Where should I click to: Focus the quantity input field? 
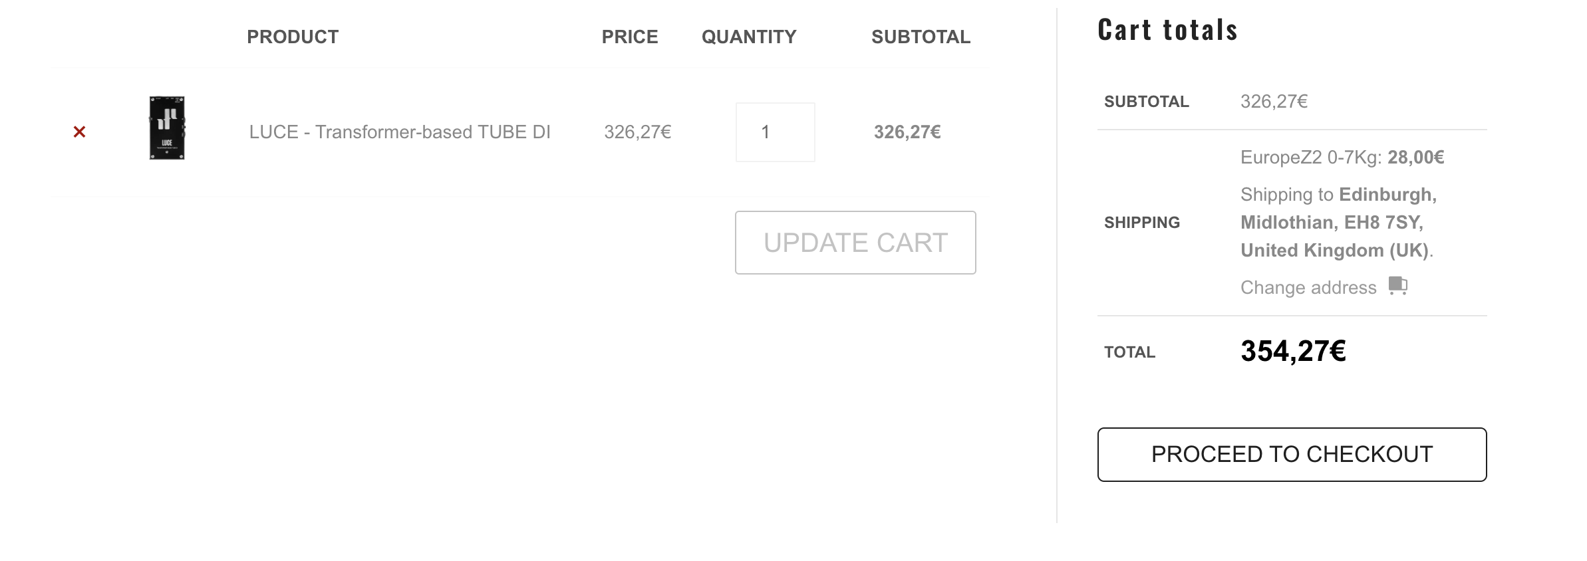pyautogui.click(x=775, y=132)
